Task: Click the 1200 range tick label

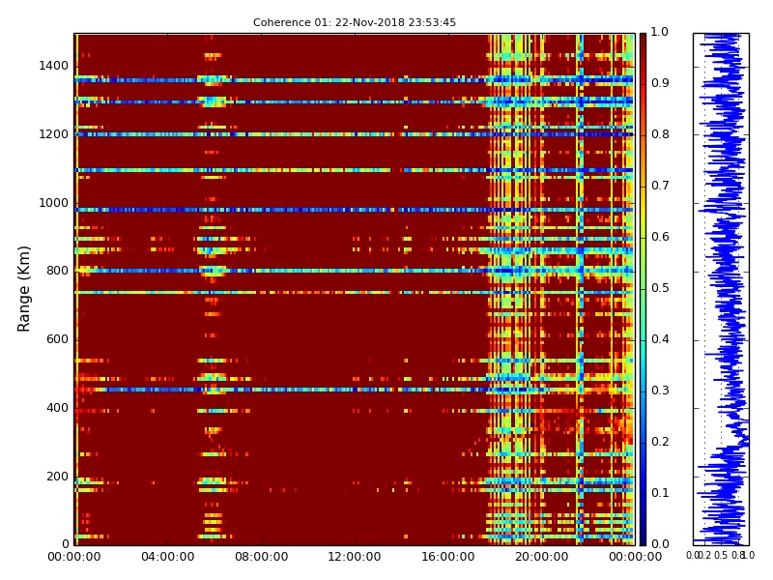Action: [54, 134]
